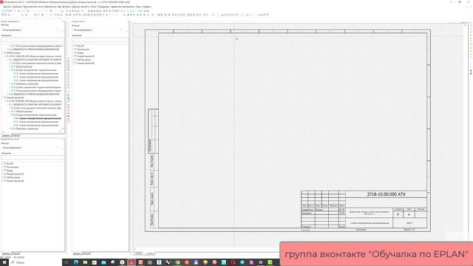Expand Бэкер project in middle navigator
The height and width of the screenshot is (266, 473).
coord(73,52)
